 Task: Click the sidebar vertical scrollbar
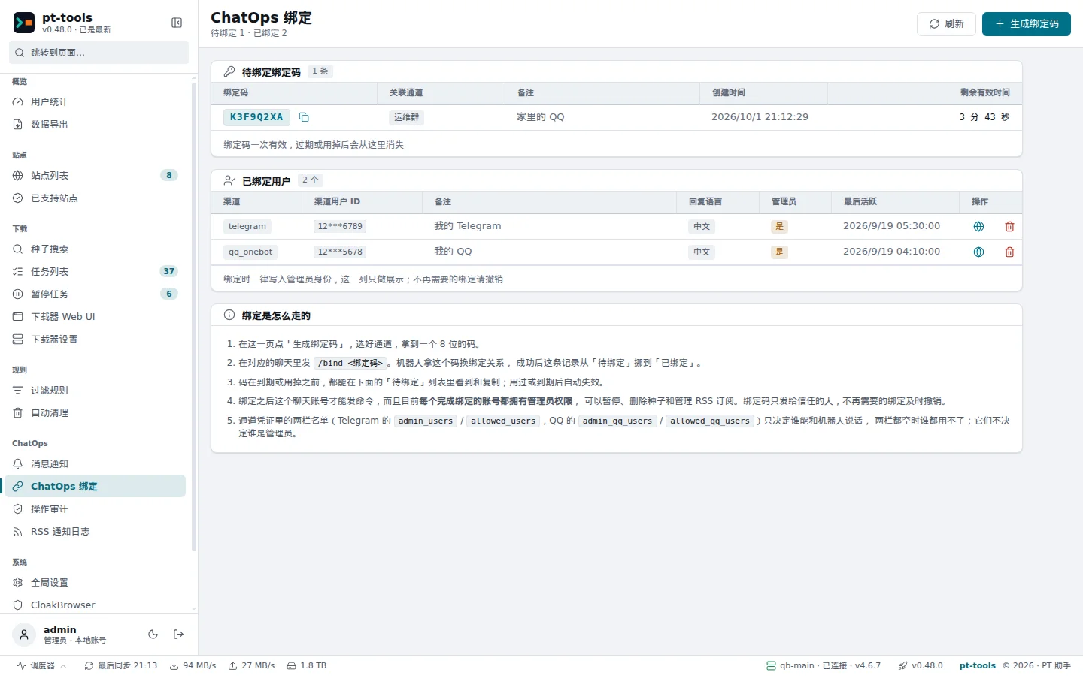click(194, 315)
